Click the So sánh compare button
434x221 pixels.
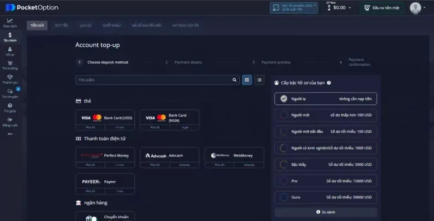pos(326,212)
